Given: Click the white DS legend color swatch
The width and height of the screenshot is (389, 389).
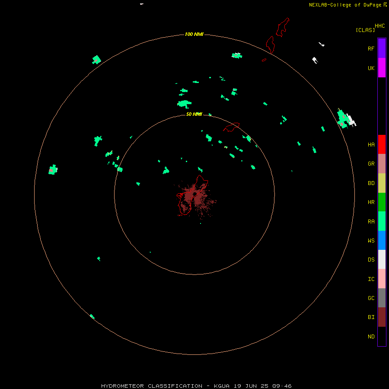Looking at the screenshot, I should (382, 259).
